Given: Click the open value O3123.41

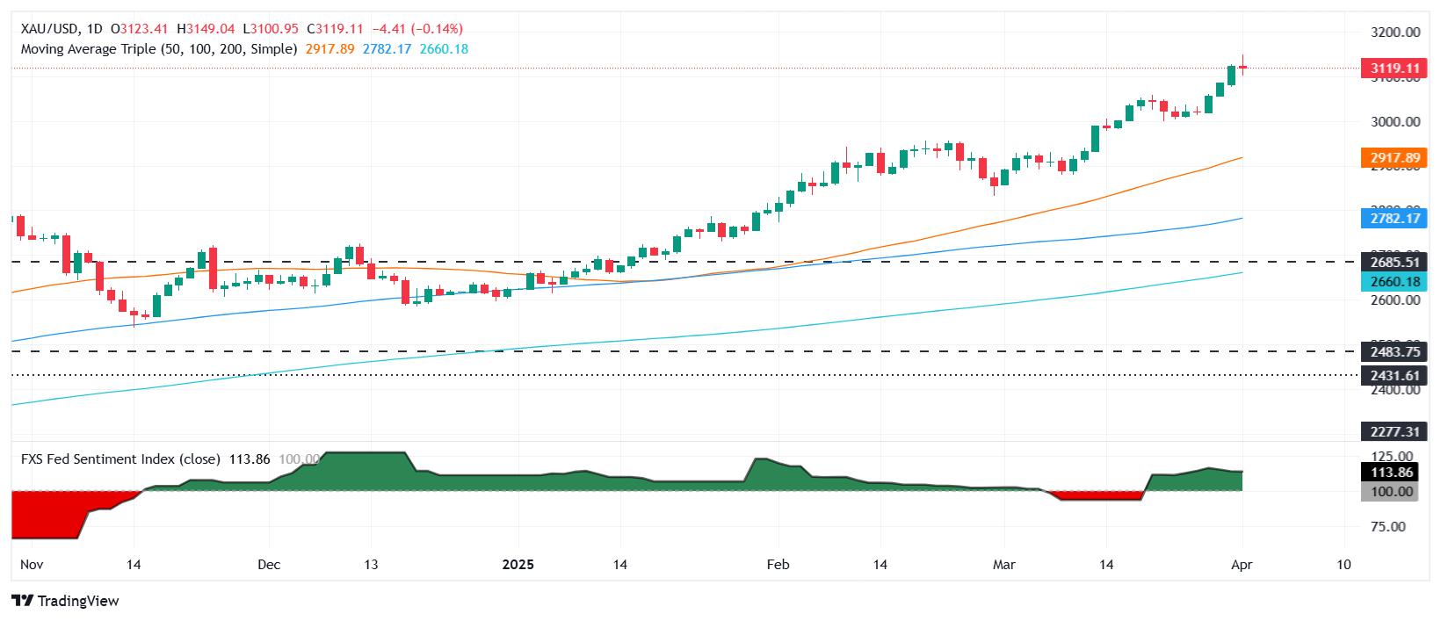Looking at the screenshot, I should point(141,30).
